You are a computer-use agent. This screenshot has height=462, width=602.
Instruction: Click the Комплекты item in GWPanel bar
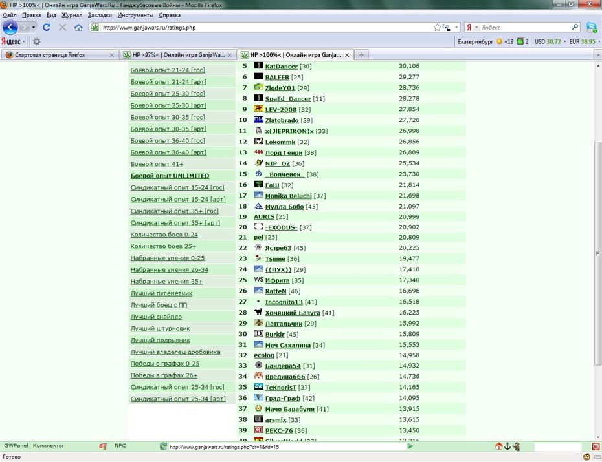(x=48, y=446)
